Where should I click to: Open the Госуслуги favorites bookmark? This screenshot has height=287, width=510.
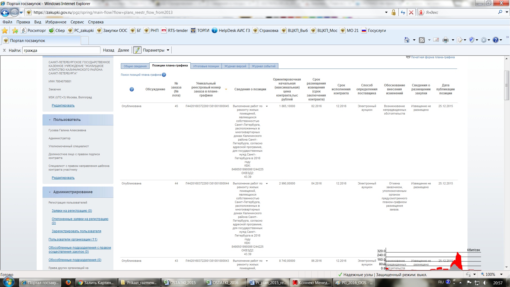[x=373, y=31]
